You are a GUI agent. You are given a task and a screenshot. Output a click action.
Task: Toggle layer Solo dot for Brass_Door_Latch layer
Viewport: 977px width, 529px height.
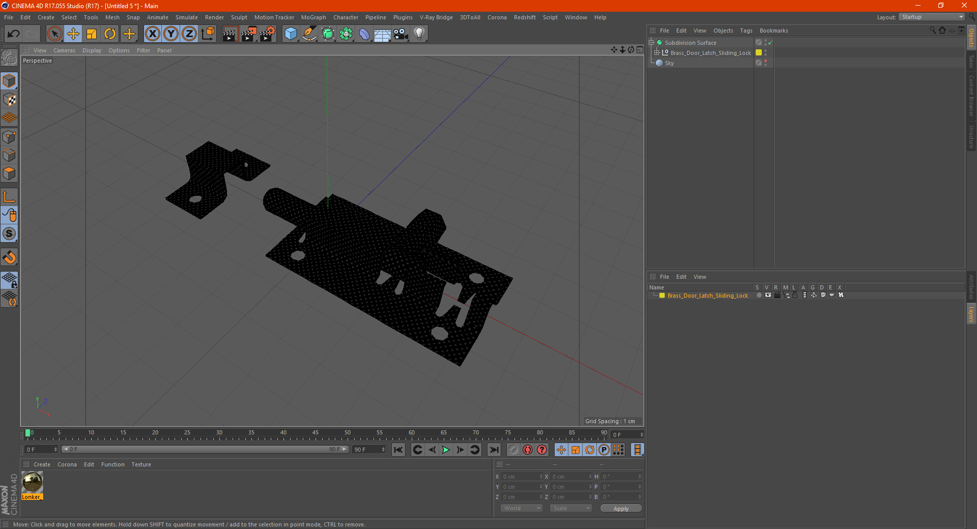coord(759,295)
